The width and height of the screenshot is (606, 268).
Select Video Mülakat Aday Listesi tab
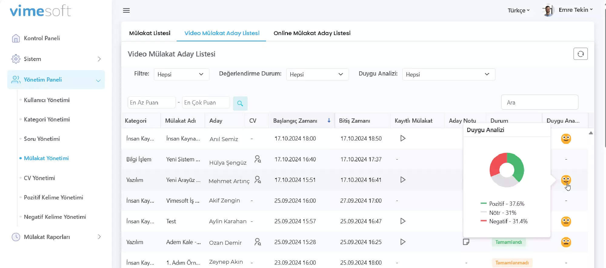[x=222, y=33]
